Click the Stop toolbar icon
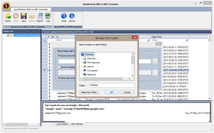The width and height of the screenshot is (214, 133). 16,16
